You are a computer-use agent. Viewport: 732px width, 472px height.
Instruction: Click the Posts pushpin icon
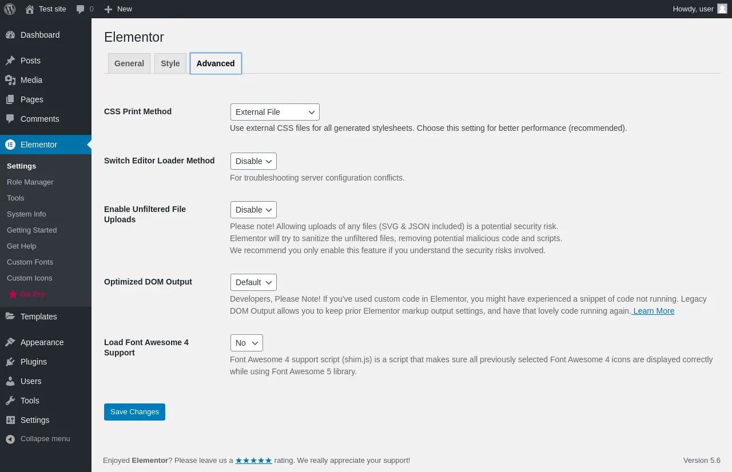tap(10, 61)
